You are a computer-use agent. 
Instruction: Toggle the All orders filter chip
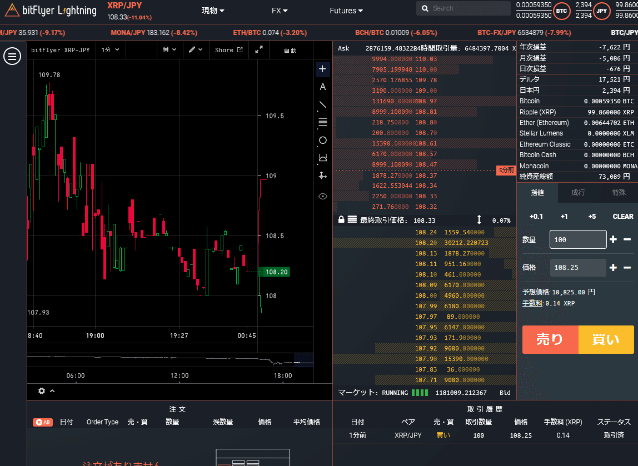43,422
